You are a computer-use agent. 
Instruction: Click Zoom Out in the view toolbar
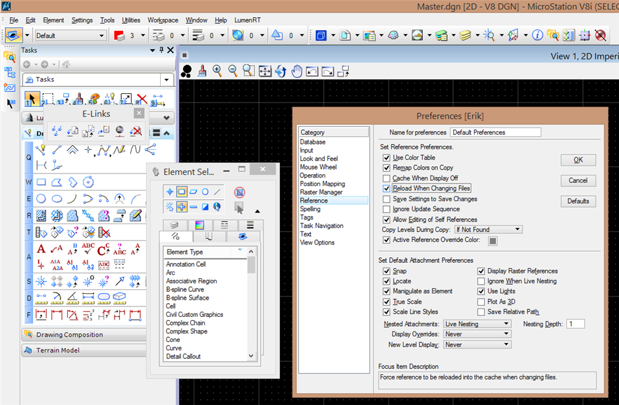point(233,71)
